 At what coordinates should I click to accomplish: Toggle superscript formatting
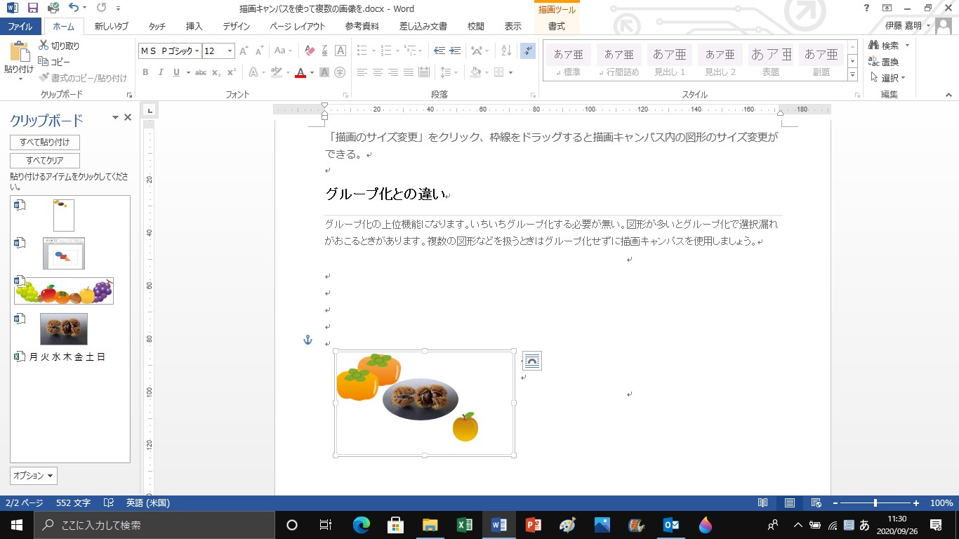click(232, 72)
